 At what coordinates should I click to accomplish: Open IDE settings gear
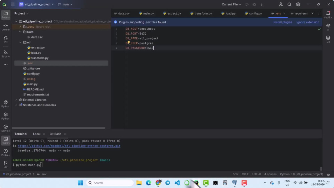(x=298, y=4)
